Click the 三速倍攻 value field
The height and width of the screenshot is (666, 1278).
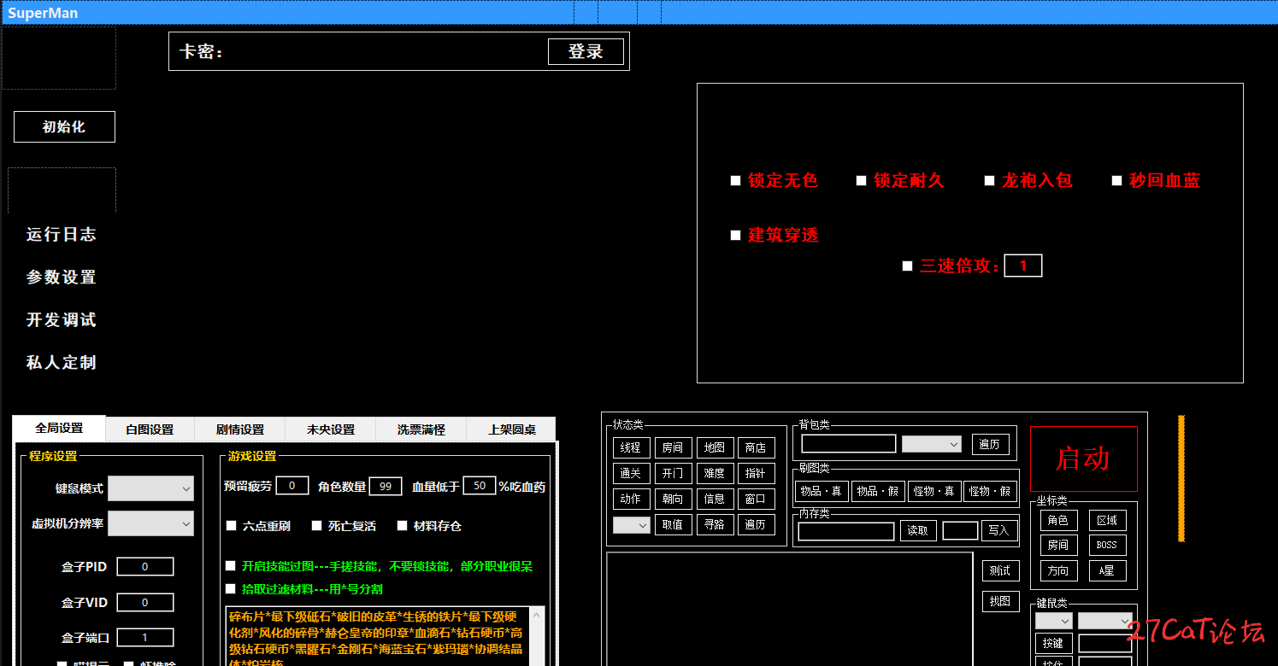click(x=1022, y=266)
